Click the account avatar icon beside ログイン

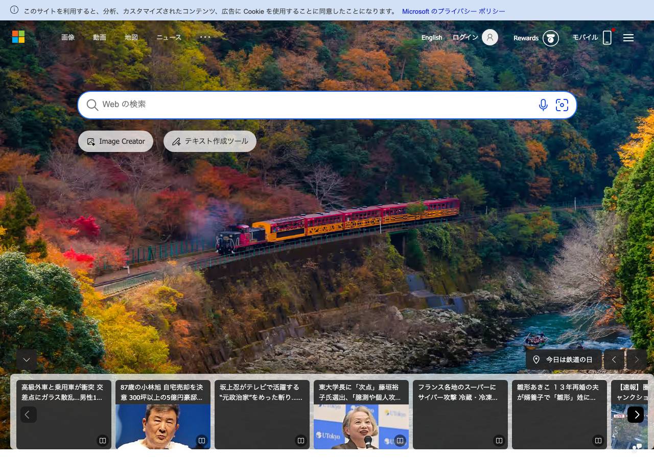(490, 37)
